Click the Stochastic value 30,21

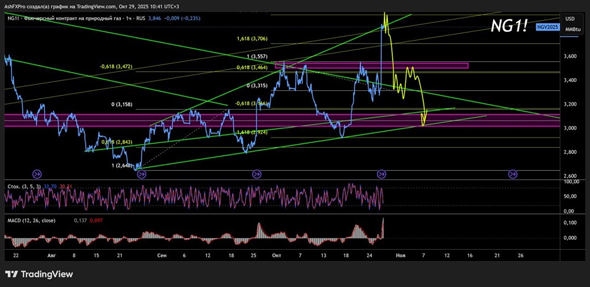[66, 187]
